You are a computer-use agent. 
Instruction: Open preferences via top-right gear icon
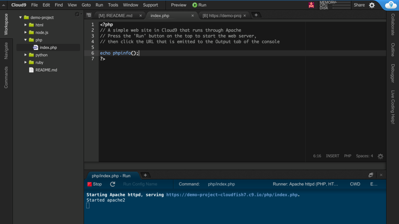coord(372,5)
